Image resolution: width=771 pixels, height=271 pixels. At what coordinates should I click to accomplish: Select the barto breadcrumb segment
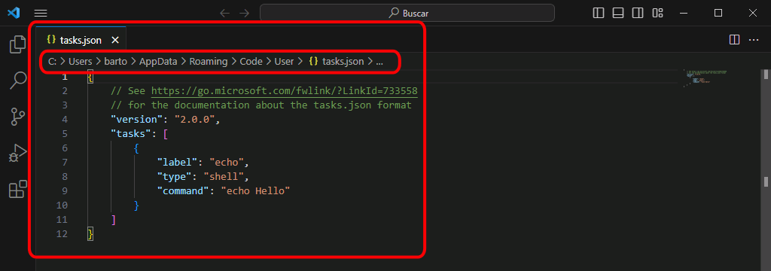[x=115, y=62]
